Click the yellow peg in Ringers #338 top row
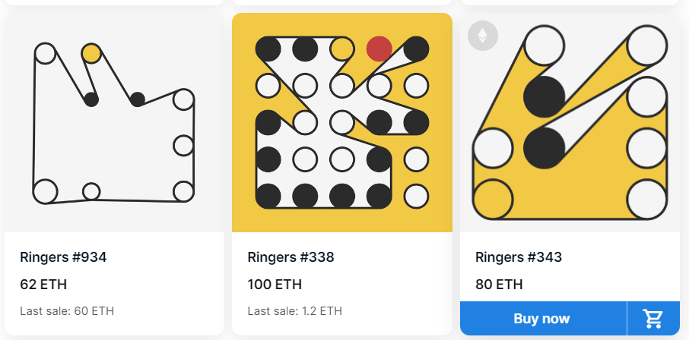Viewport: 689px width, 340px height. pos(342,49)
